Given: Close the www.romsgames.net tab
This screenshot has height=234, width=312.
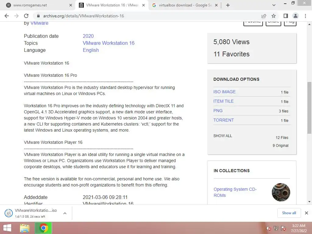Looking at the screenshot, I should [x=71, y=5].
